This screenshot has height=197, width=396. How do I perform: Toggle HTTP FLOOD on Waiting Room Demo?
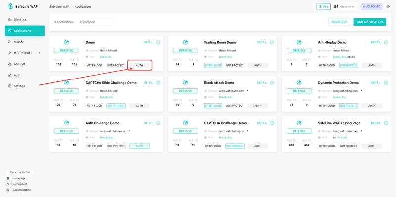coord(213,65)
